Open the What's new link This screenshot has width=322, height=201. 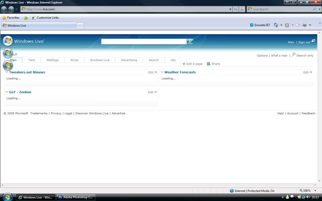pyautogui.click(x=279, y=56)
